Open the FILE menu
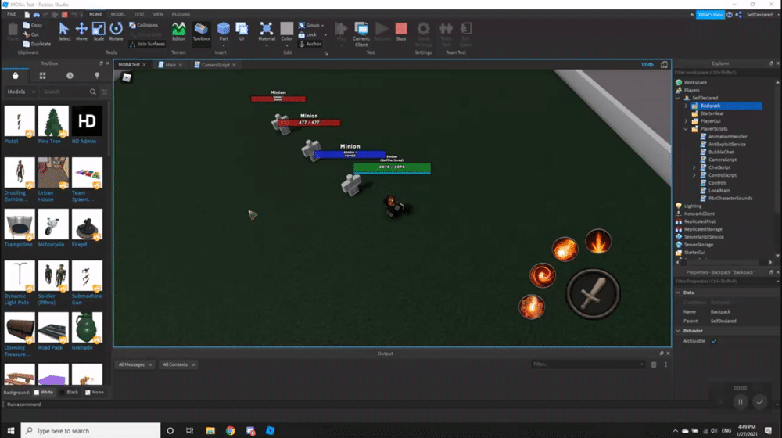Viewport: 782px width, 438px height. (x=12, y=14)
